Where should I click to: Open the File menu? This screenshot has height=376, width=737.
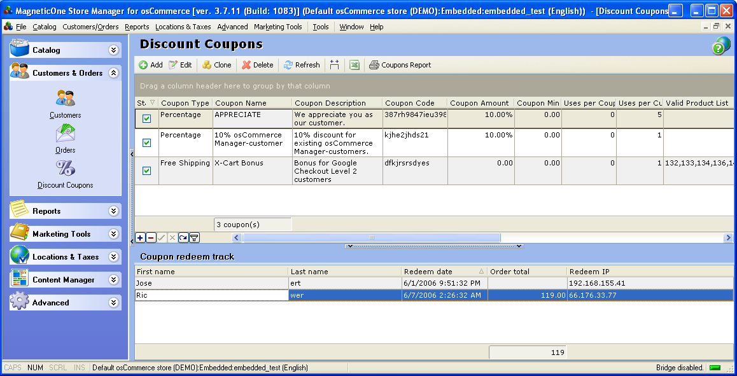(21, 27)
